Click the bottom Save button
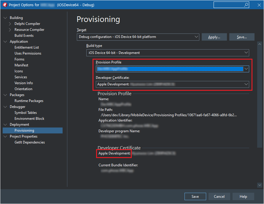 click(195, 197)
